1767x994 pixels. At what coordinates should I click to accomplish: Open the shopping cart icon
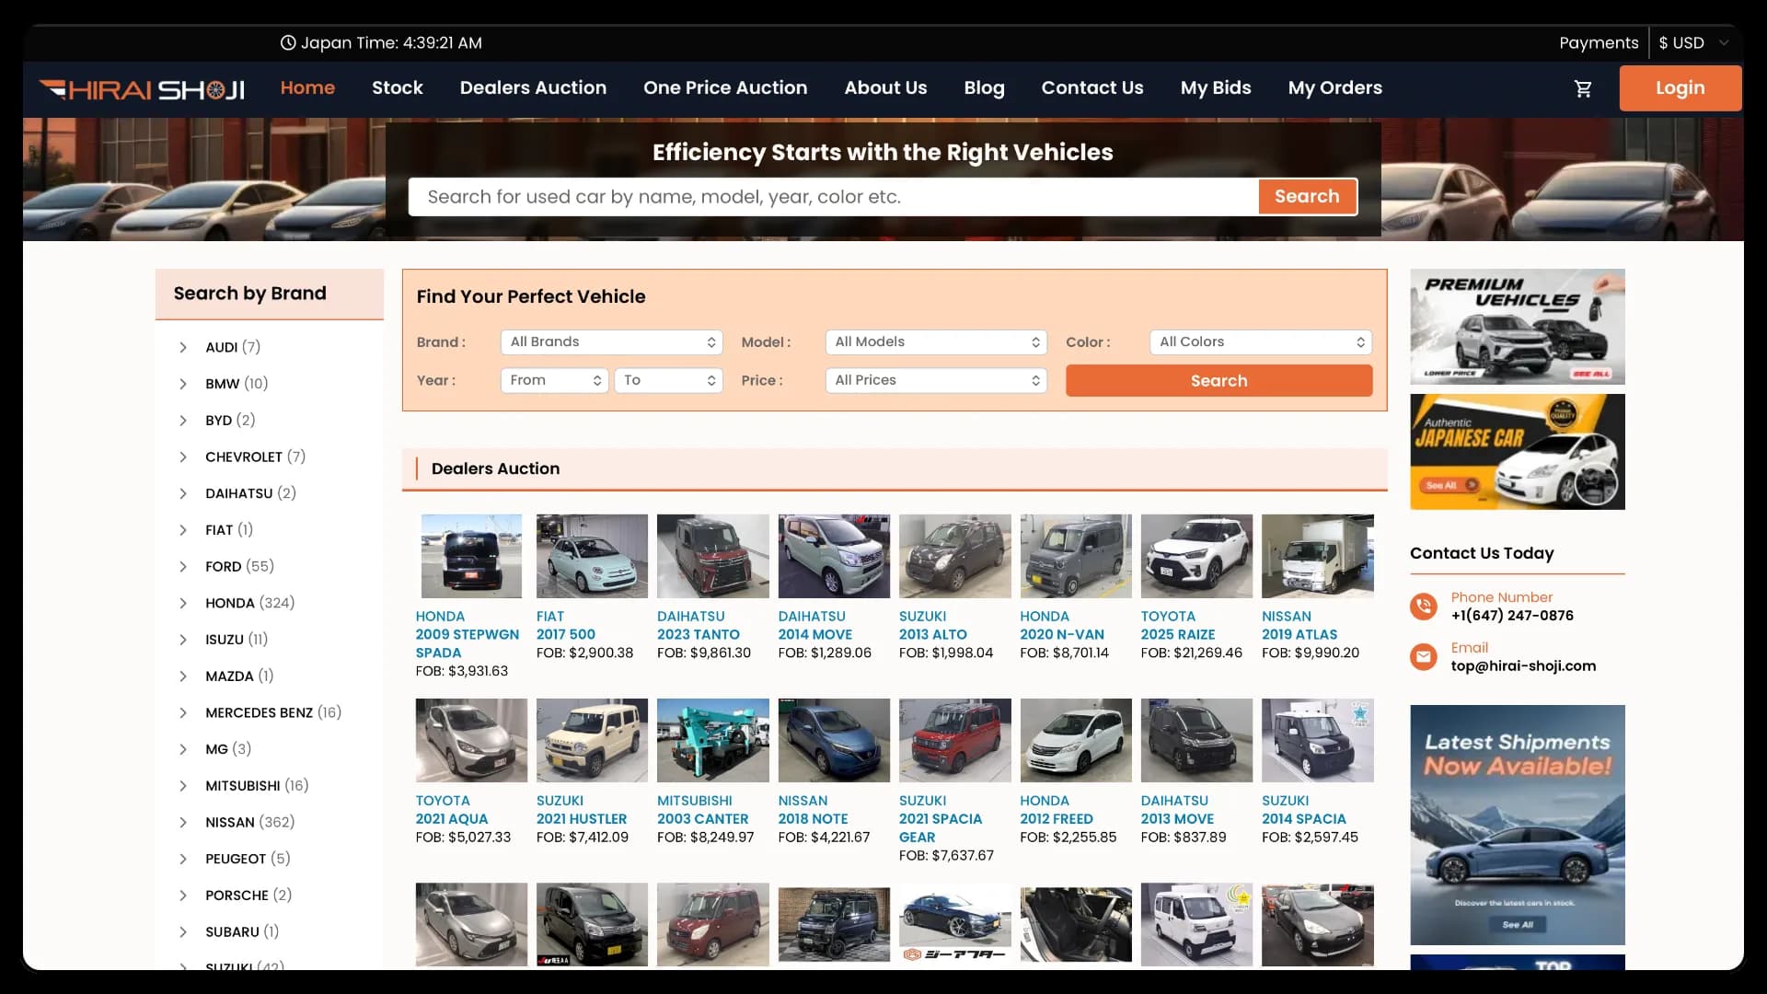pyautogui.click(x=1583, y=88)
